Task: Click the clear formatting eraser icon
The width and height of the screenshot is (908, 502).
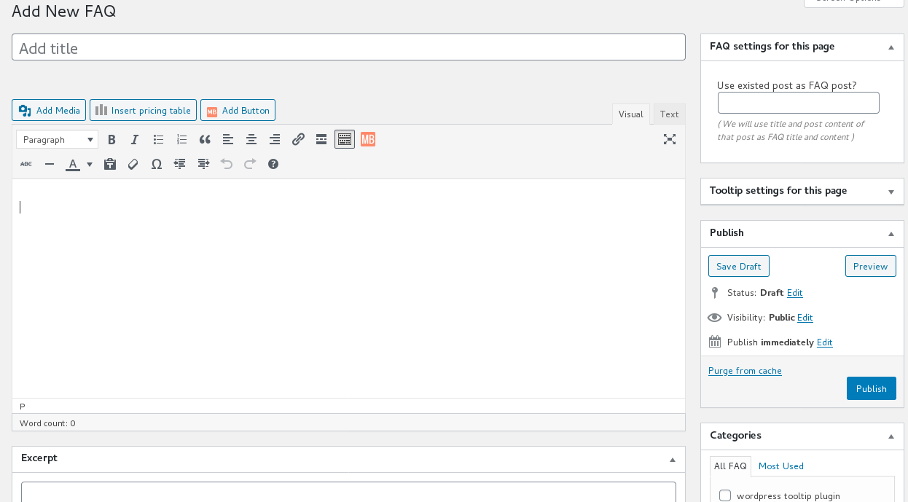Action: (x=133, y=164)
